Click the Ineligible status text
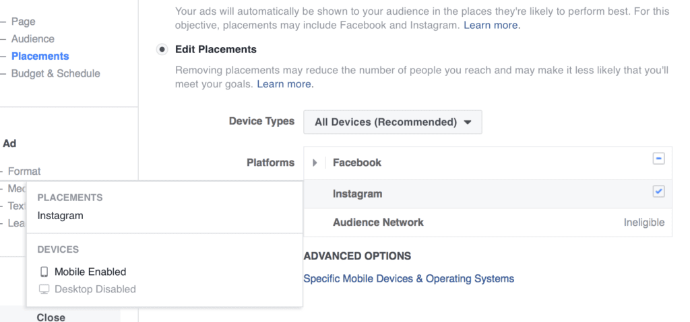Viewport: 690px width, 322px height. (644, 223)
